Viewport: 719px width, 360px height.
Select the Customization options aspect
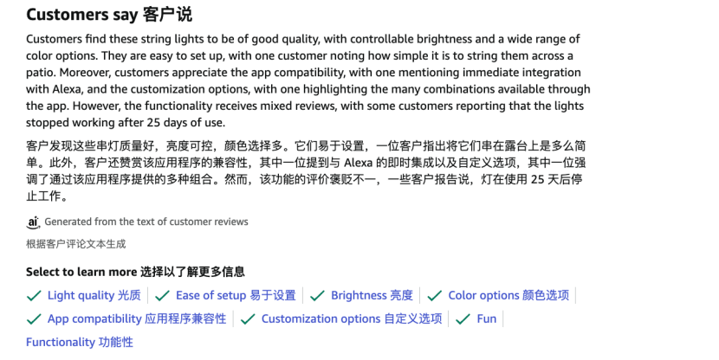pos(352,319)
